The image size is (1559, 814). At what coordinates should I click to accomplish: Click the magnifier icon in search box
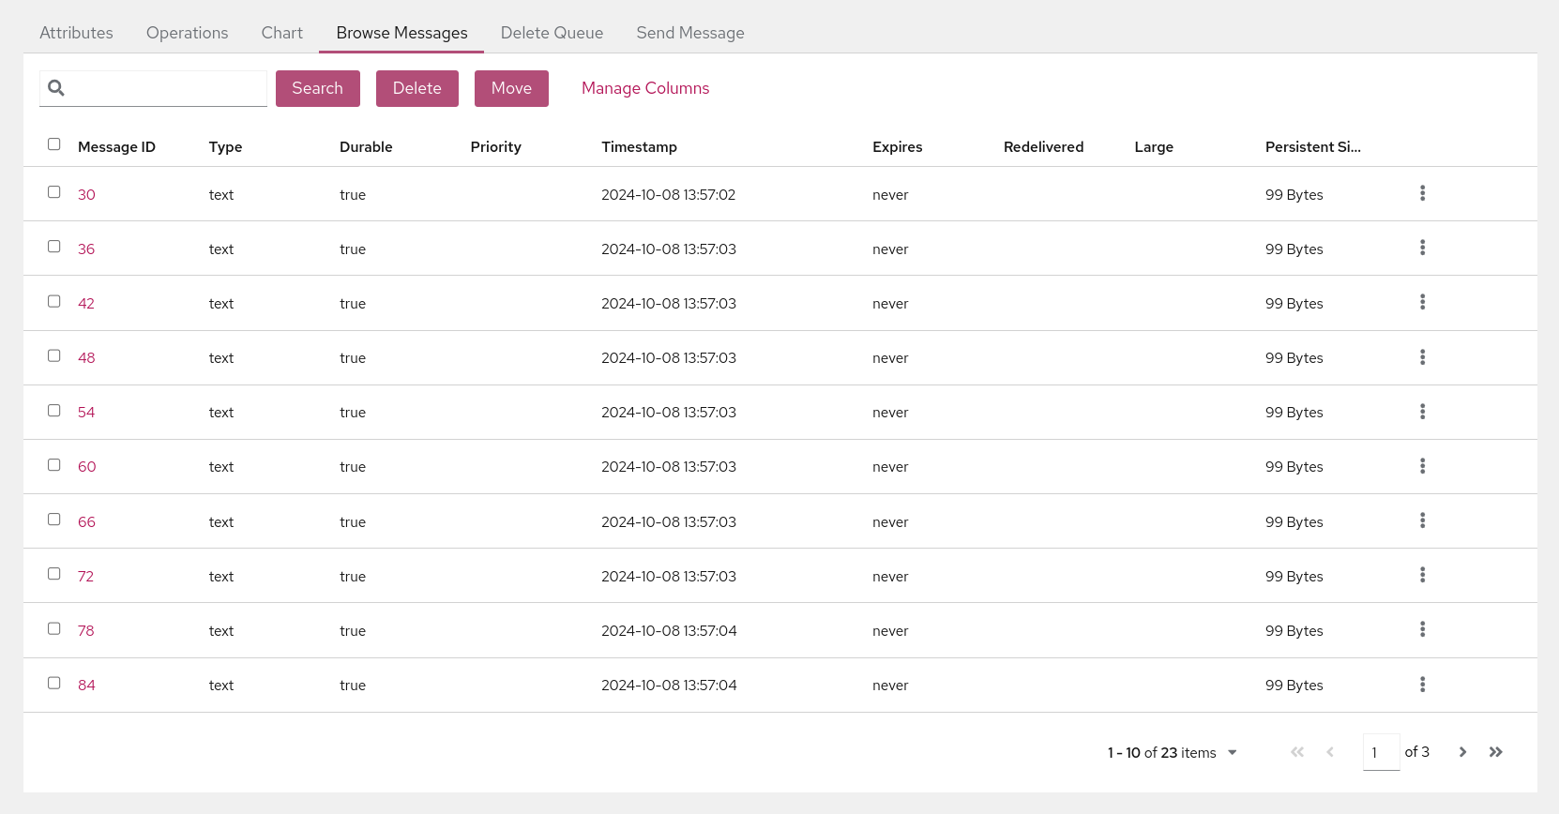56,88
